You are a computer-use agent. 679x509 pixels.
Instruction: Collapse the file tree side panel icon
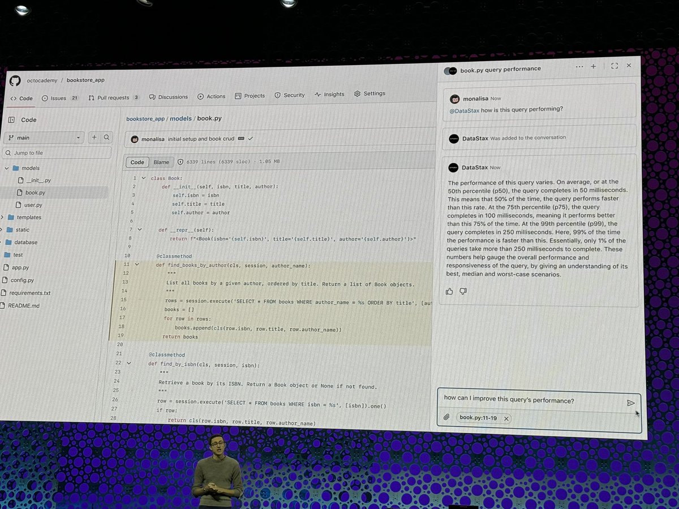click(11, 120)
